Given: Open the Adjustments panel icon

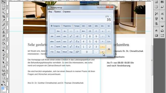Looking at the screenshot, I should 156,31.
